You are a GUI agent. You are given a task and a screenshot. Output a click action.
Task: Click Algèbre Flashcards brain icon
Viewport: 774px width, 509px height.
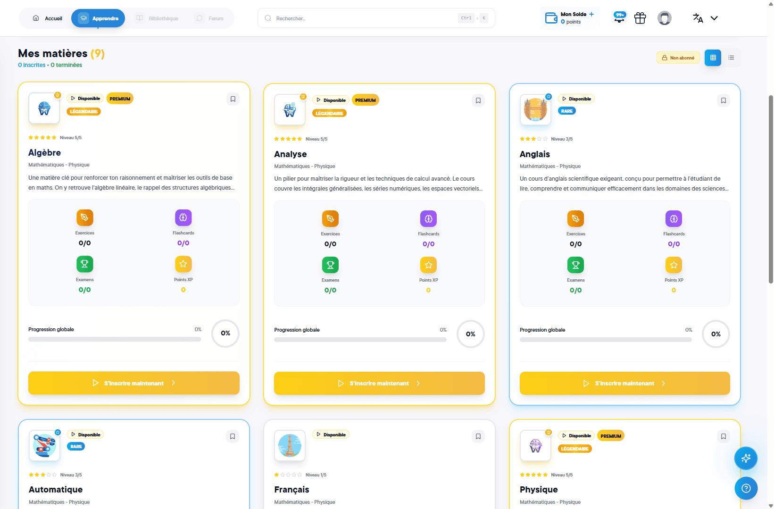183,217
